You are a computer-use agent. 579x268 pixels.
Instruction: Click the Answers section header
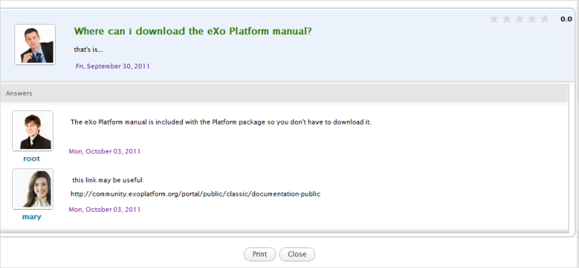pyautogui.click(x=284, y=94)
